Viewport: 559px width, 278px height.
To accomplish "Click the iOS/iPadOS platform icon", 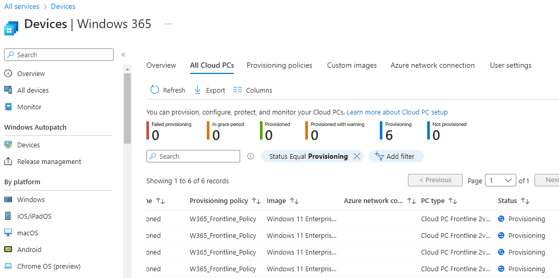I will point(8,216).
